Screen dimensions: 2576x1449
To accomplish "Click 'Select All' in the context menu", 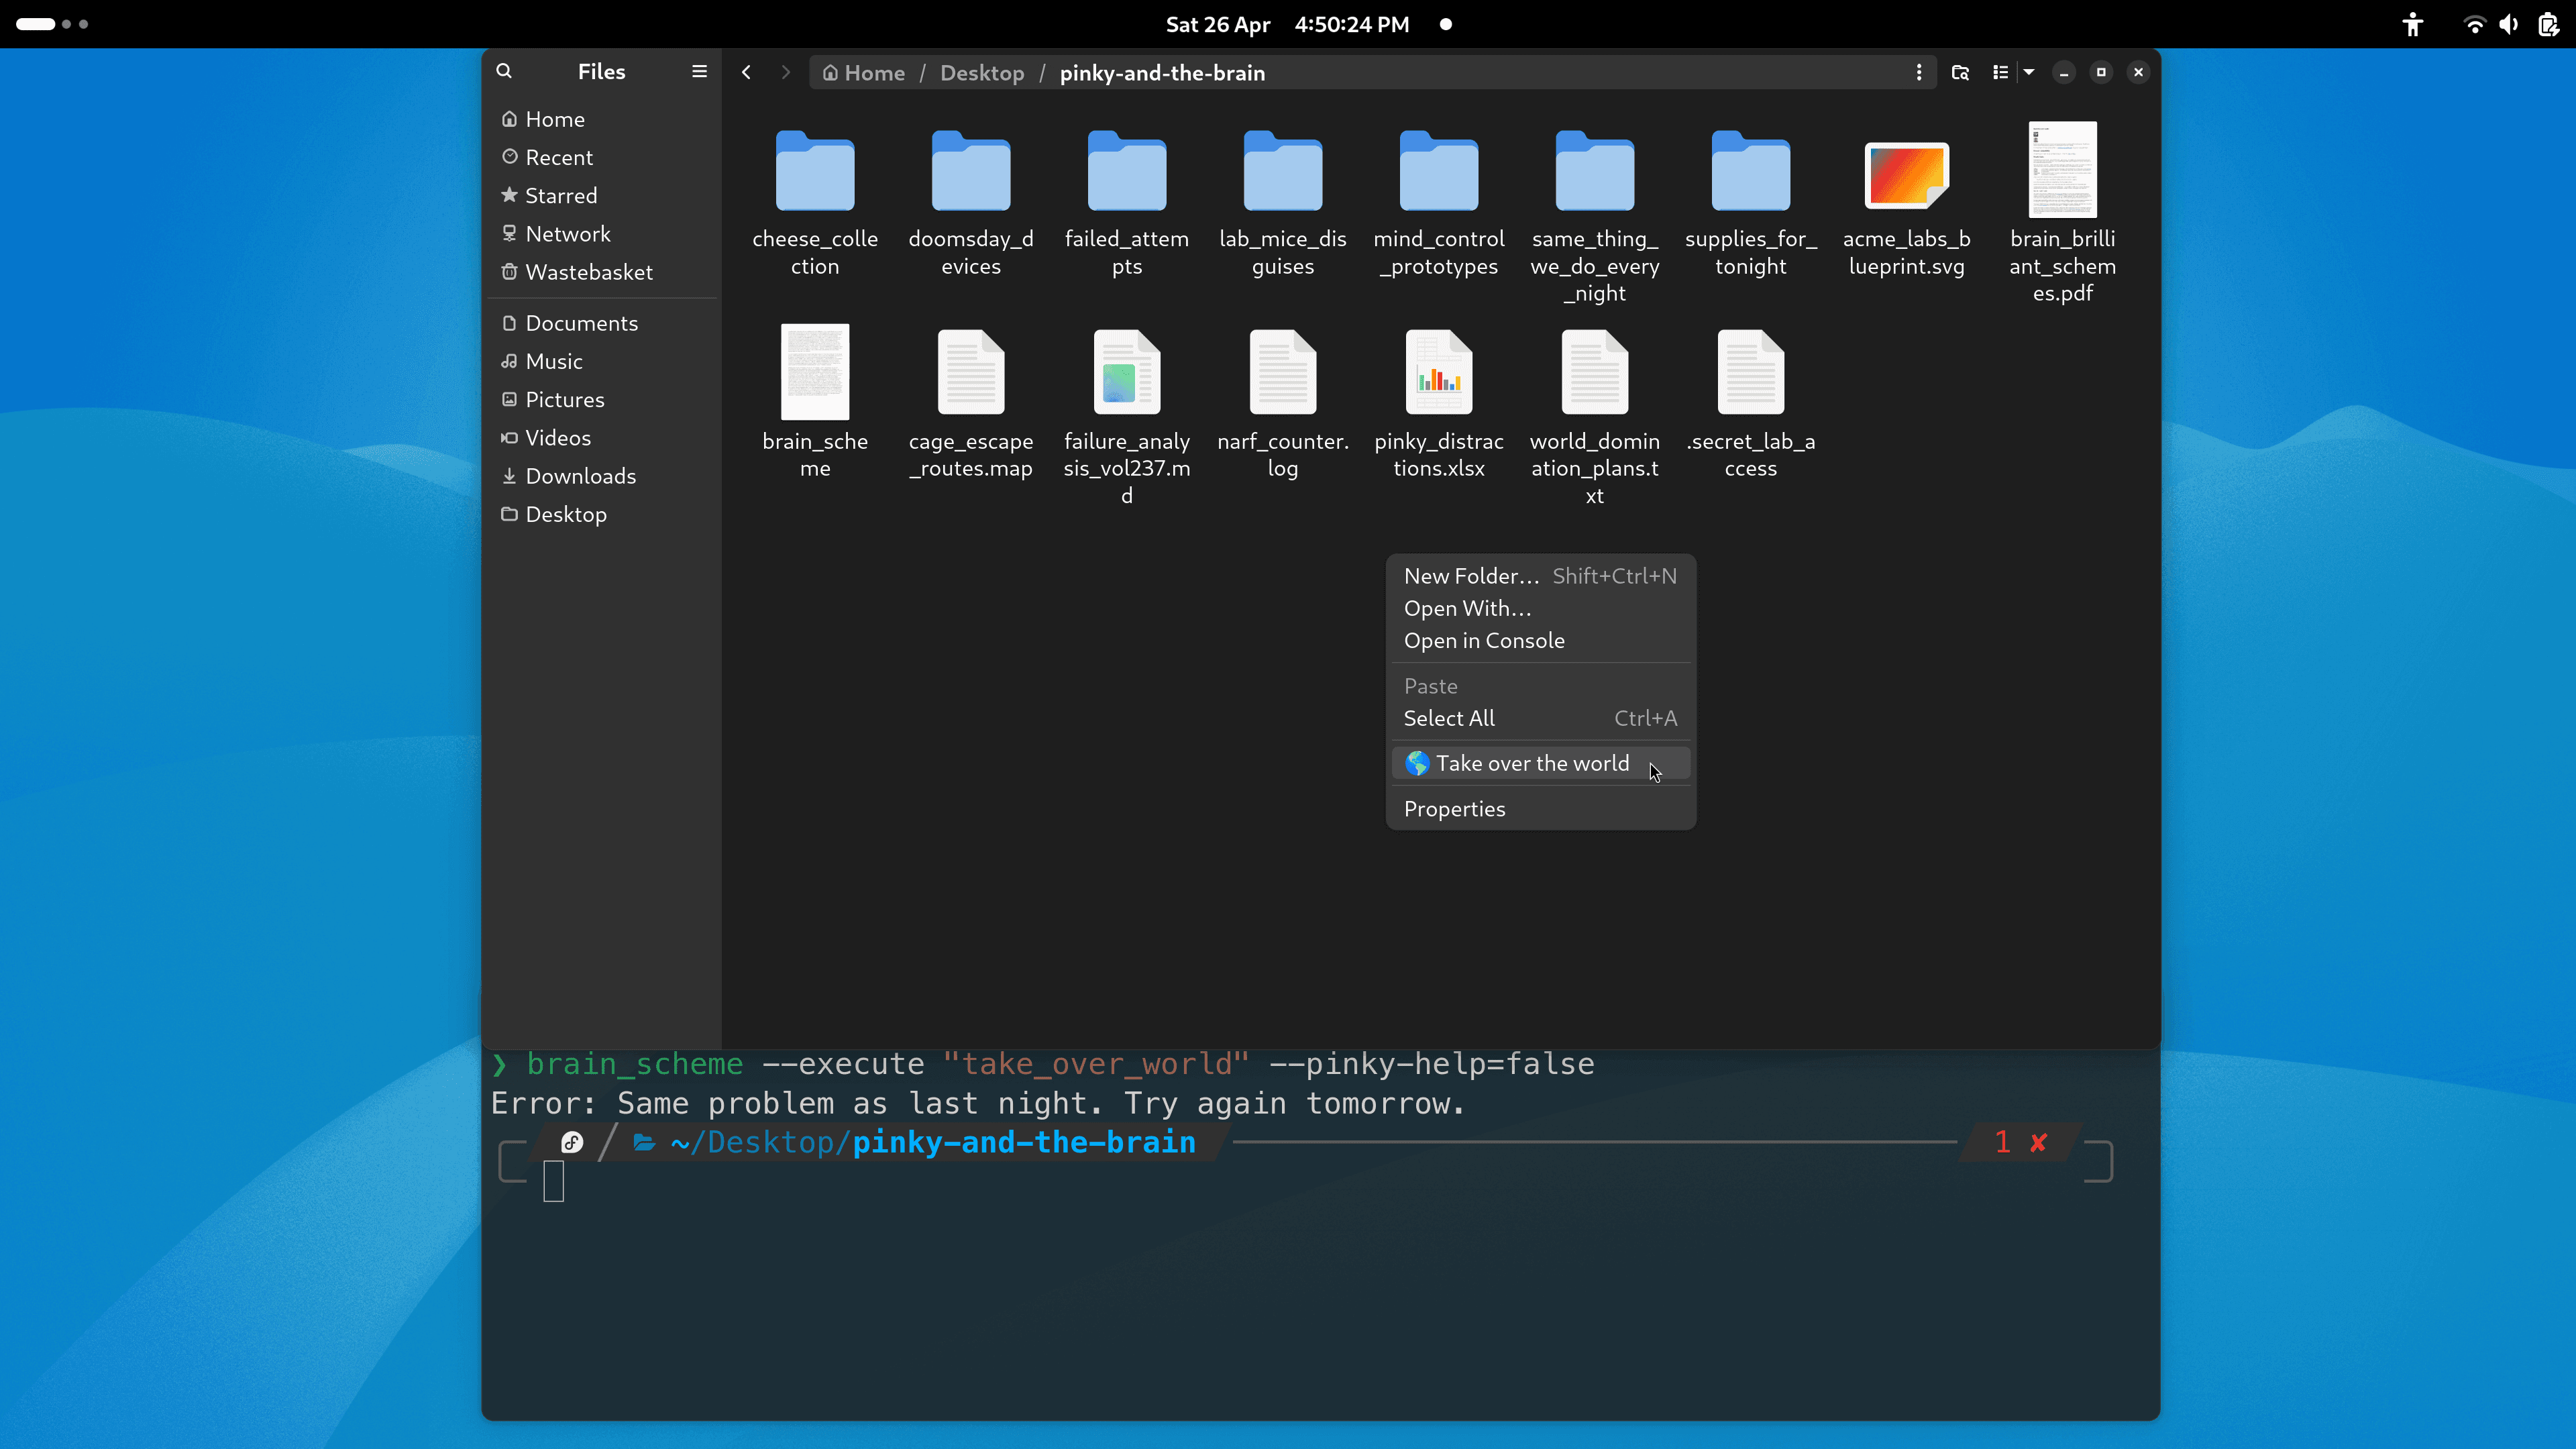I will point(1449,718).
